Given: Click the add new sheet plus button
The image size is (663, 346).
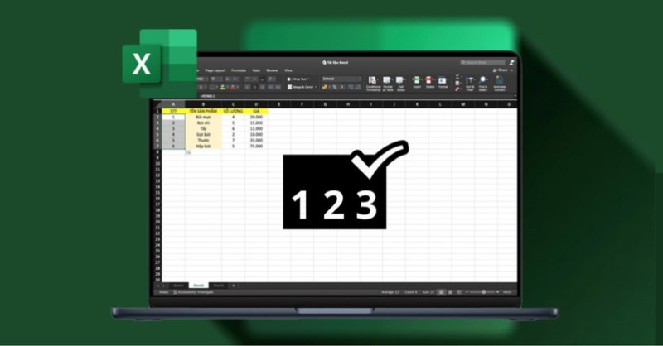Looking at the screenshot, I should click(233, 286).
